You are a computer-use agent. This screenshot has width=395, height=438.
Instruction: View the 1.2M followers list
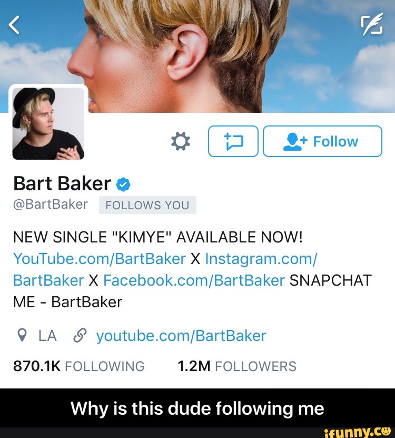236,366
